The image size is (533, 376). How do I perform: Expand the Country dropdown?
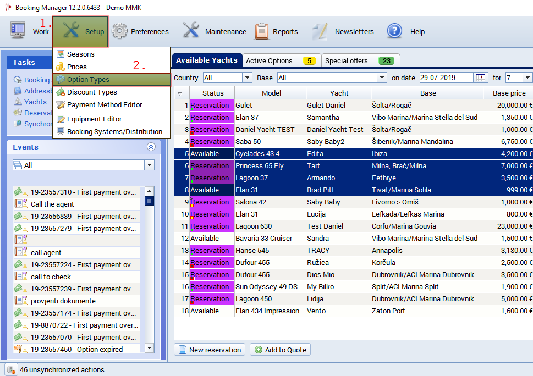pyautogui.click(x=247, y=78)
